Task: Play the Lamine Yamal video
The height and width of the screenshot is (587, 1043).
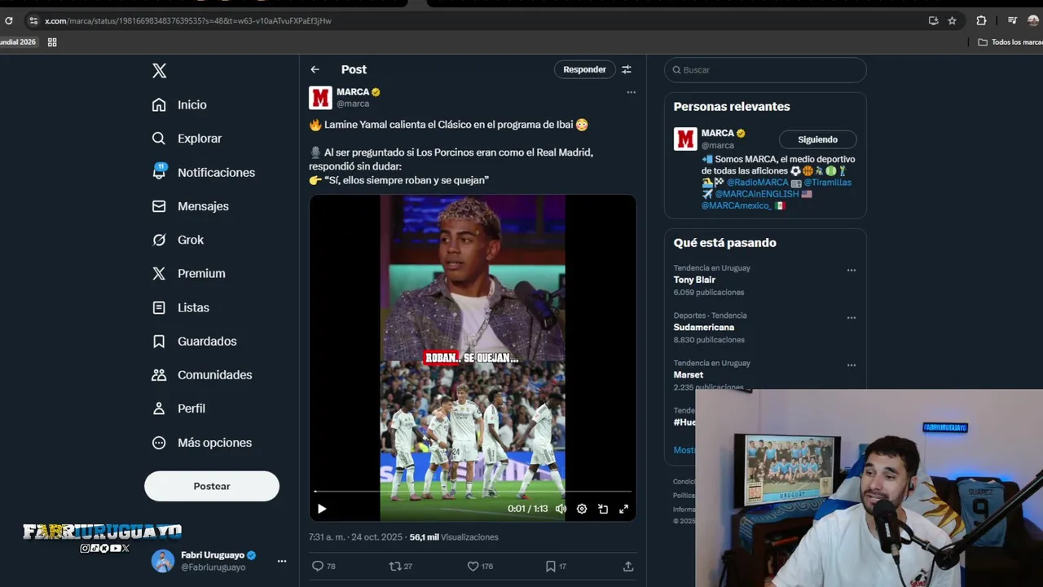Action: click(322, 509)
